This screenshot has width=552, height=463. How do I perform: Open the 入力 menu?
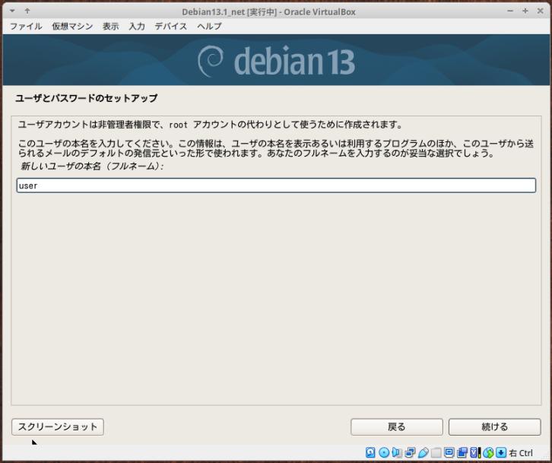137,27
